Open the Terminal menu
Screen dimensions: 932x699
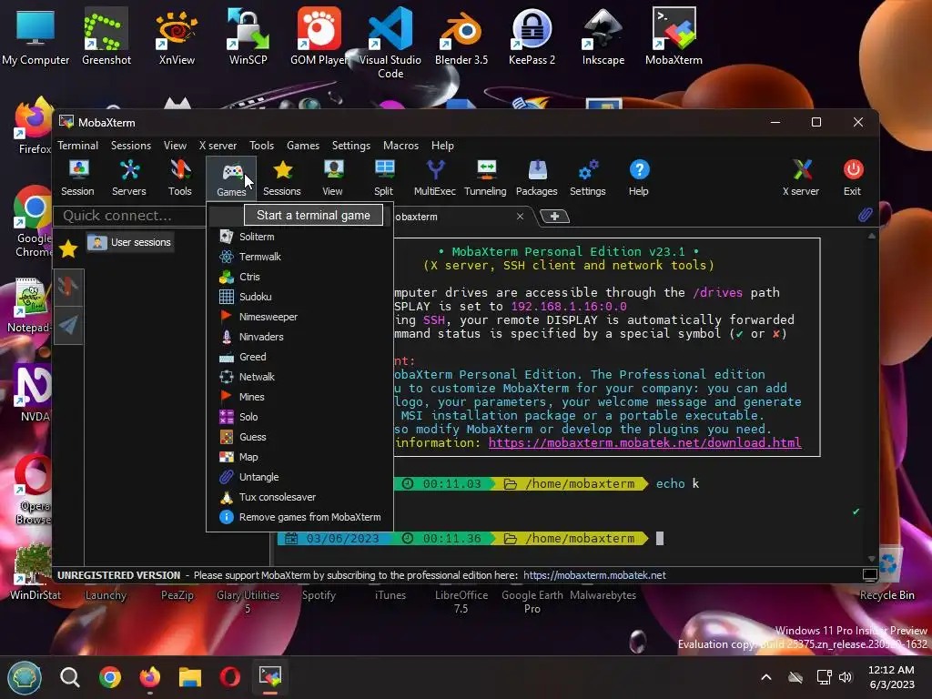coord(78,146)
